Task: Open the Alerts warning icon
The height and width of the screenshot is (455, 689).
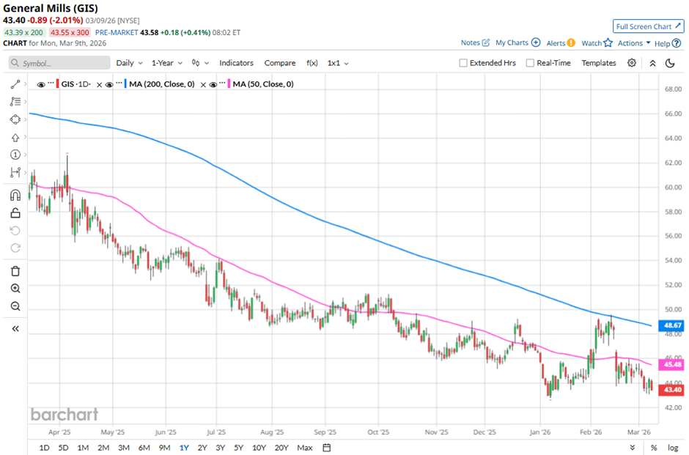Action: click(571, 42)
